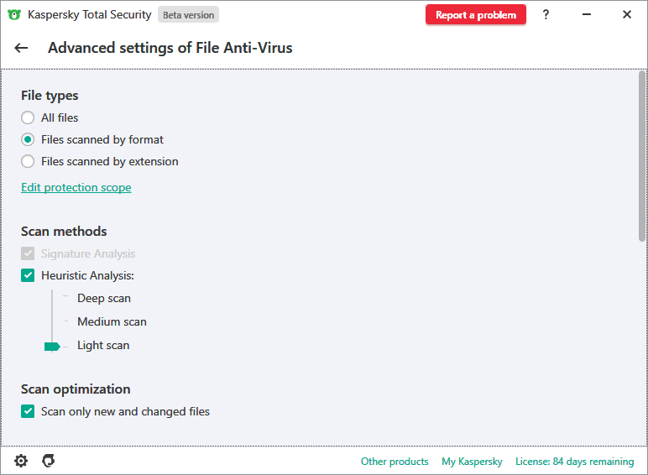Click the Report a problem button

pos(475,15)
